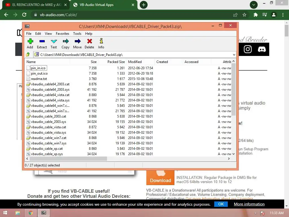This screenshot has height=217, width=289.
Task: Open the File menu in 7-Zip
Action: click(x=29, y=34)
